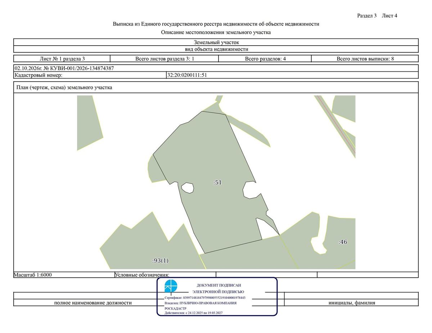The width and height of the screenshot is (432, 333).
Task: Click the scale text 'Масштаб 1:6000'
Action: tap(33, 275)
